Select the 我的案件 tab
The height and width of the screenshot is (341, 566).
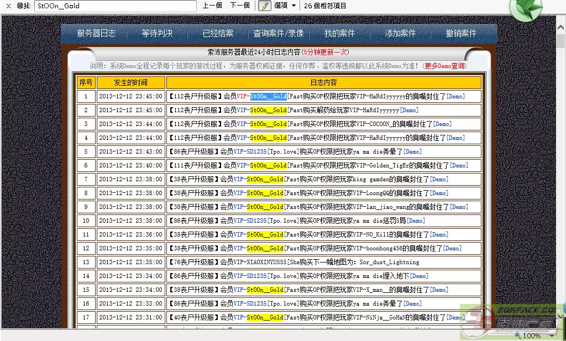pos(339,33)
